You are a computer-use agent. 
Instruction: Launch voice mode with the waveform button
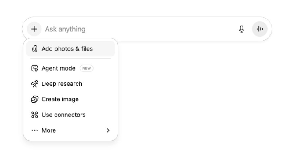tap(260, 29)
